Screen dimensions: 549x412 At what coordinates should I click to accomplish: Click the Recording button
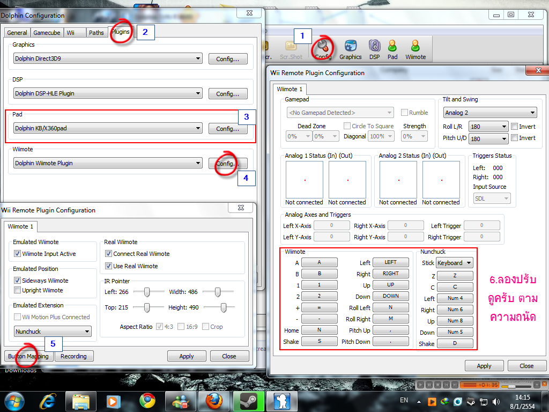click(73, 356)
